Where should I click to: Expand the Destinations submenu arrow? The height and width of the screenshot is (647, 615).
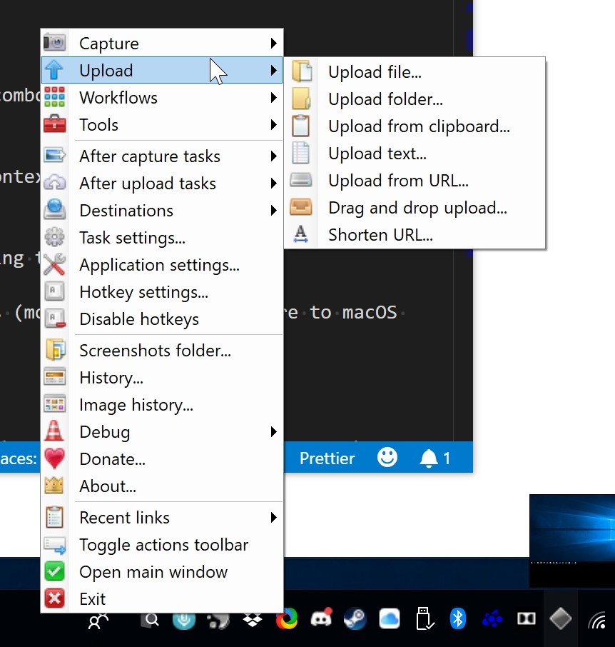273,211
